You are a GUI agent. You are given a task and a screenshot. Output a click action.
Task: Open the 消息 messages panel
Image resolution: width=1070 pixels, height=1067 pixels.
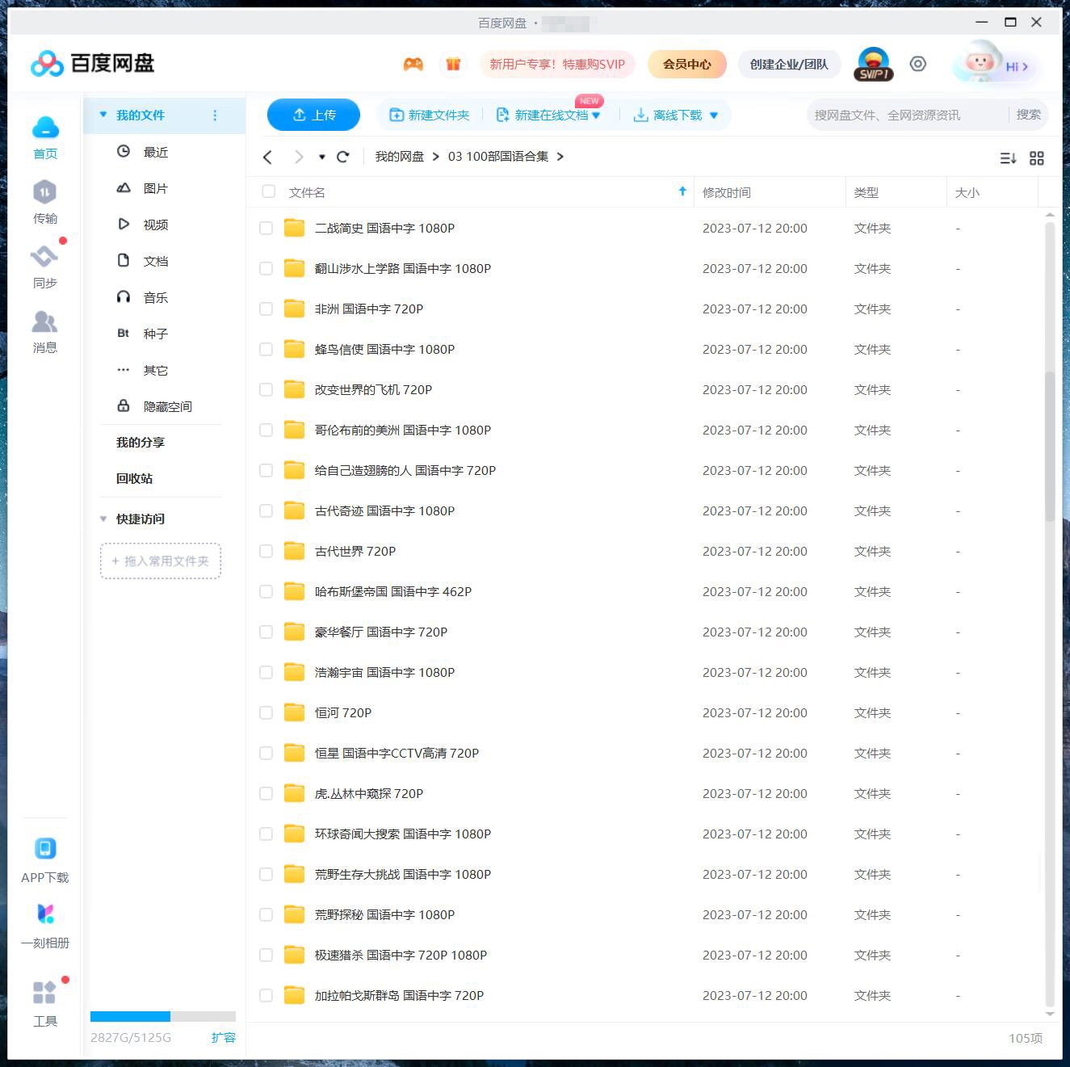pos(45,331)
